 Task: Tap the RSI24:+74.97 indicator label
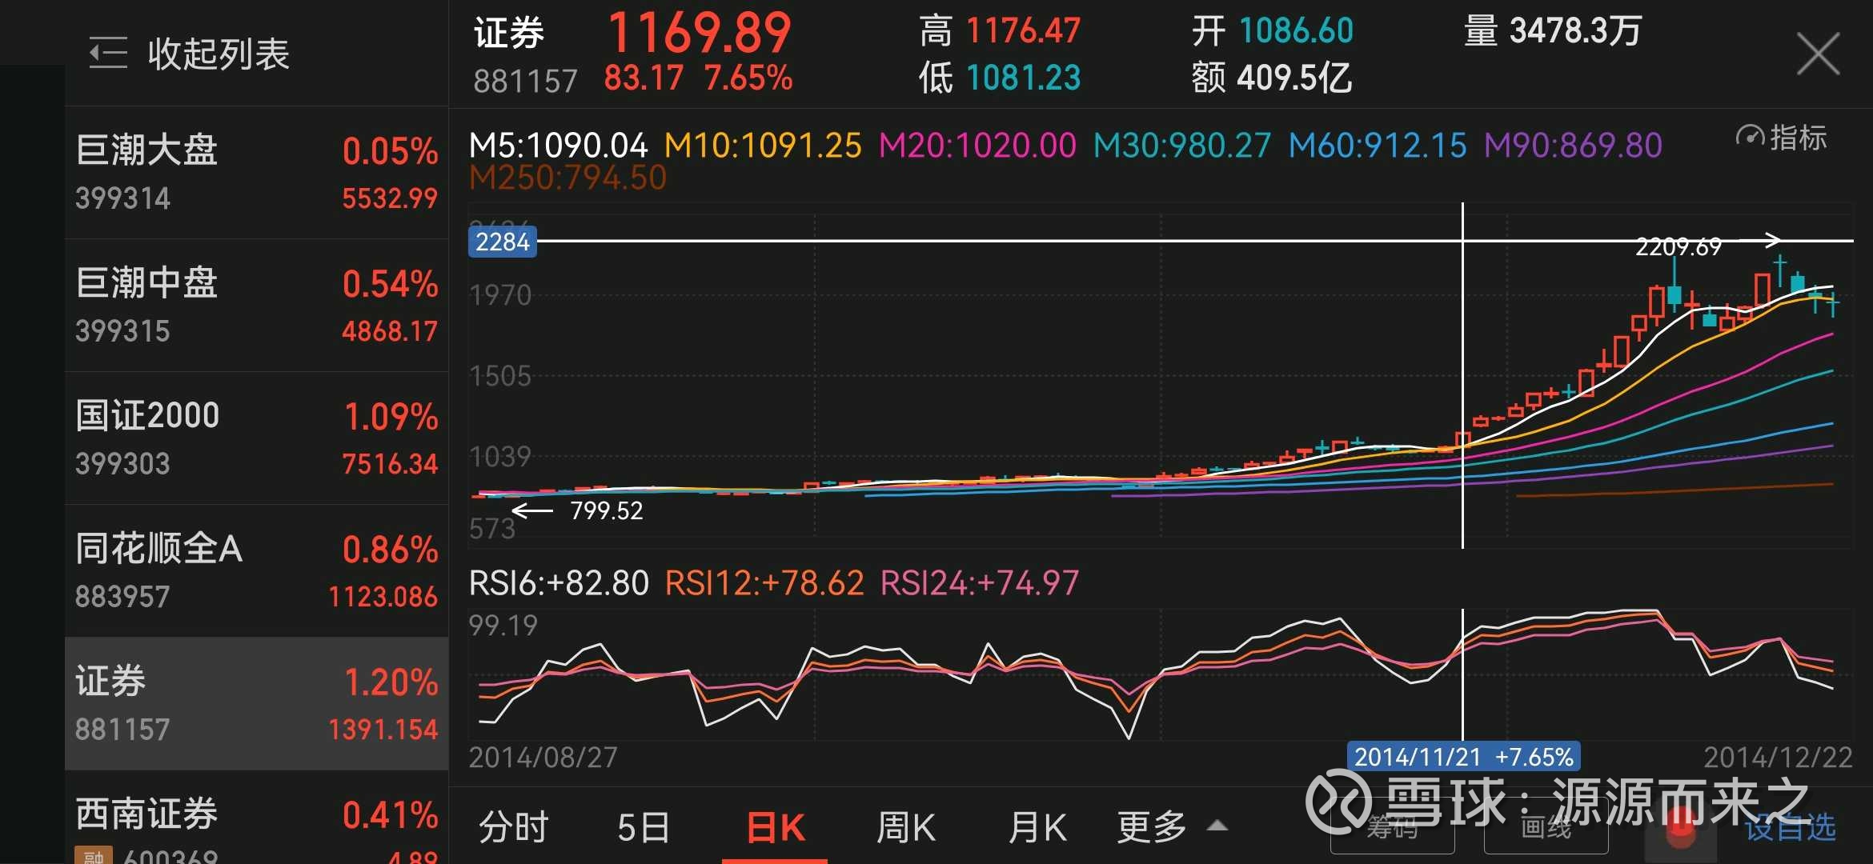pos(980,583)
